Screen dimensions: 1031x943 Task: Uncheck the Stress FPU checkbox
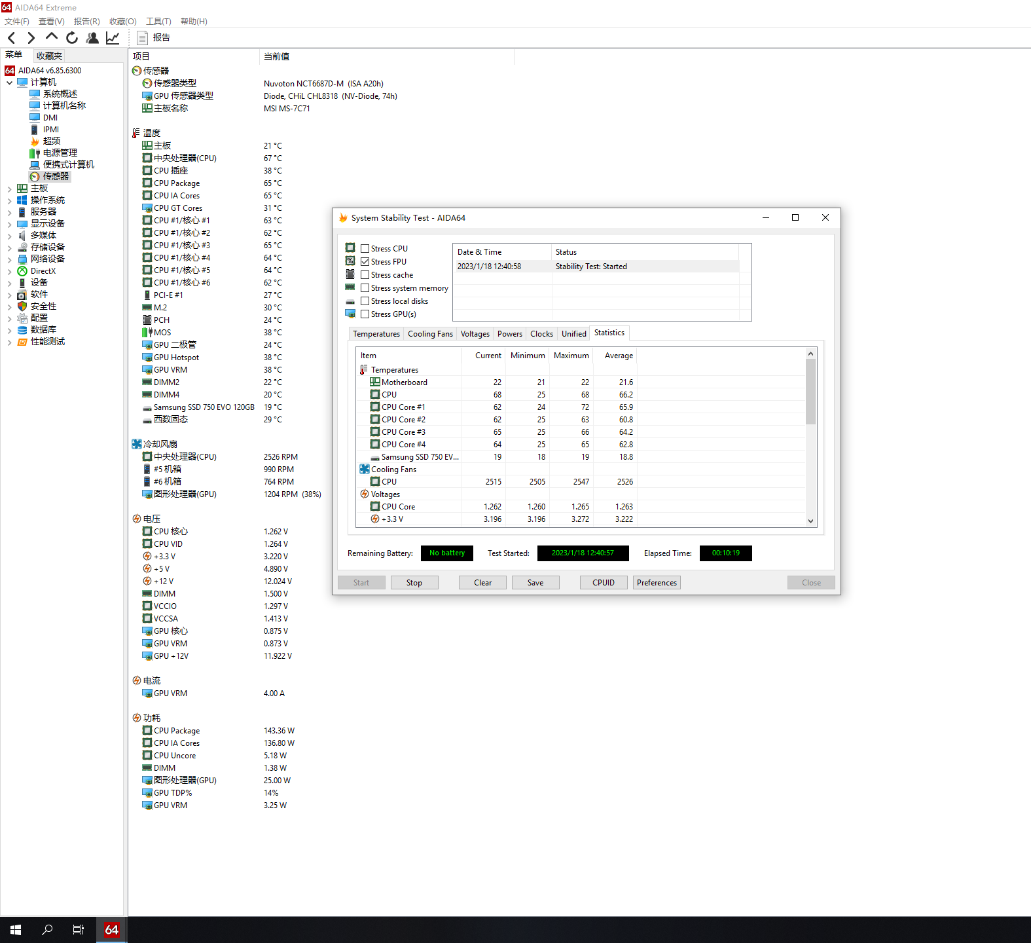pos(365,262)
